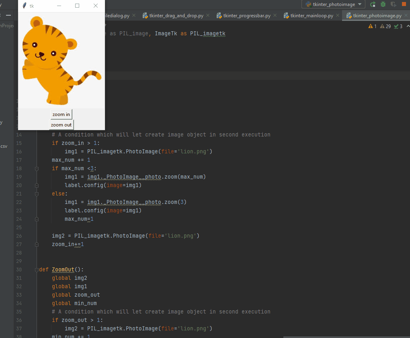Start debugging with the bug icon
The height and width of the screenshot is (338, 410).
pyautogui.click(x=383, y=4)
